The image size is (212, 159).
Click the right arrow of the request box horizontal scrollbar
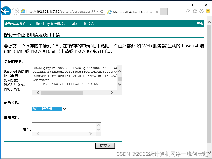point(112,92)
